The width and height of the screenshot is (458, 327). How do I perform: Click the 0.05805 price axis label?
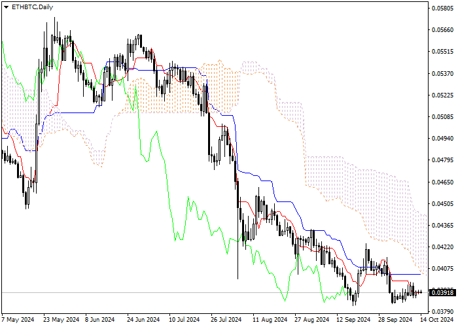(x=443, y=8)
